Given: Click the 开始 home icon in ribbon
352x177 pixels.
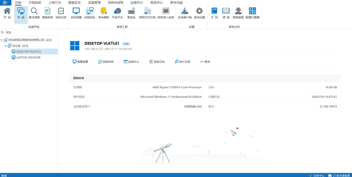Looking at the screenshot, I should pyautogui.click(x=7, y=13).
